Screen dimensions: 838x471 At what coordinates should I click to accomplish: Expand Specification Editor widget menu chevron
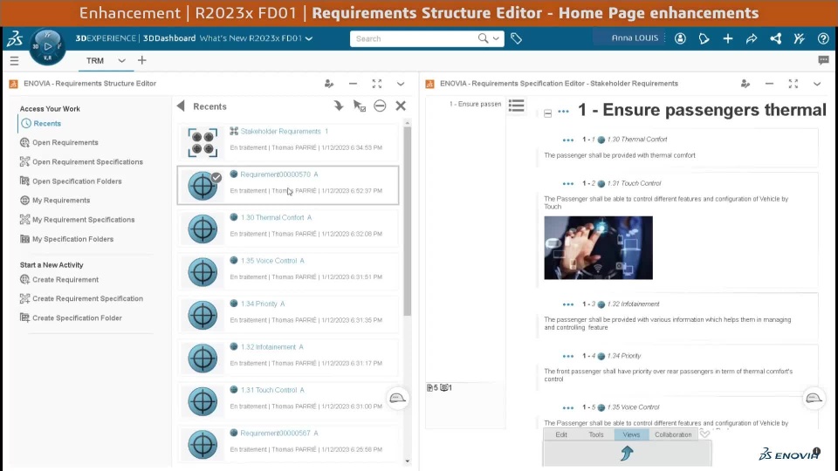pos(817,84)
